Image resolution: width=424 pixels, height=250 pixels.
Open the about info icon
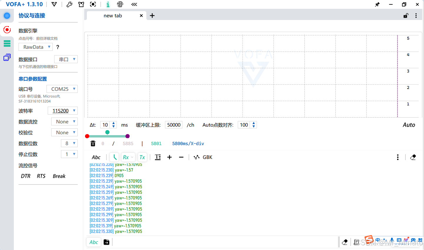click(108, 4)
